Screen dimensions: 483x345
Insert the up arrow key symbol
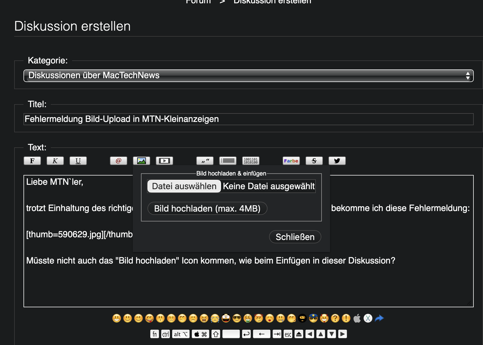pos(321,334)
